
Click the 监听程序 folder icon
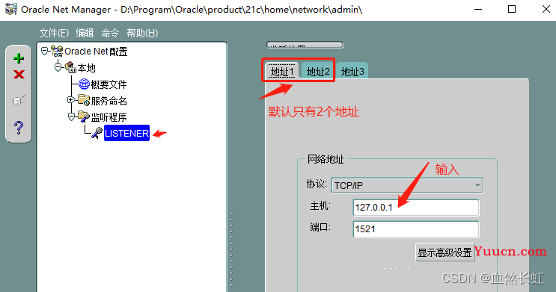[x=84, y=116]
